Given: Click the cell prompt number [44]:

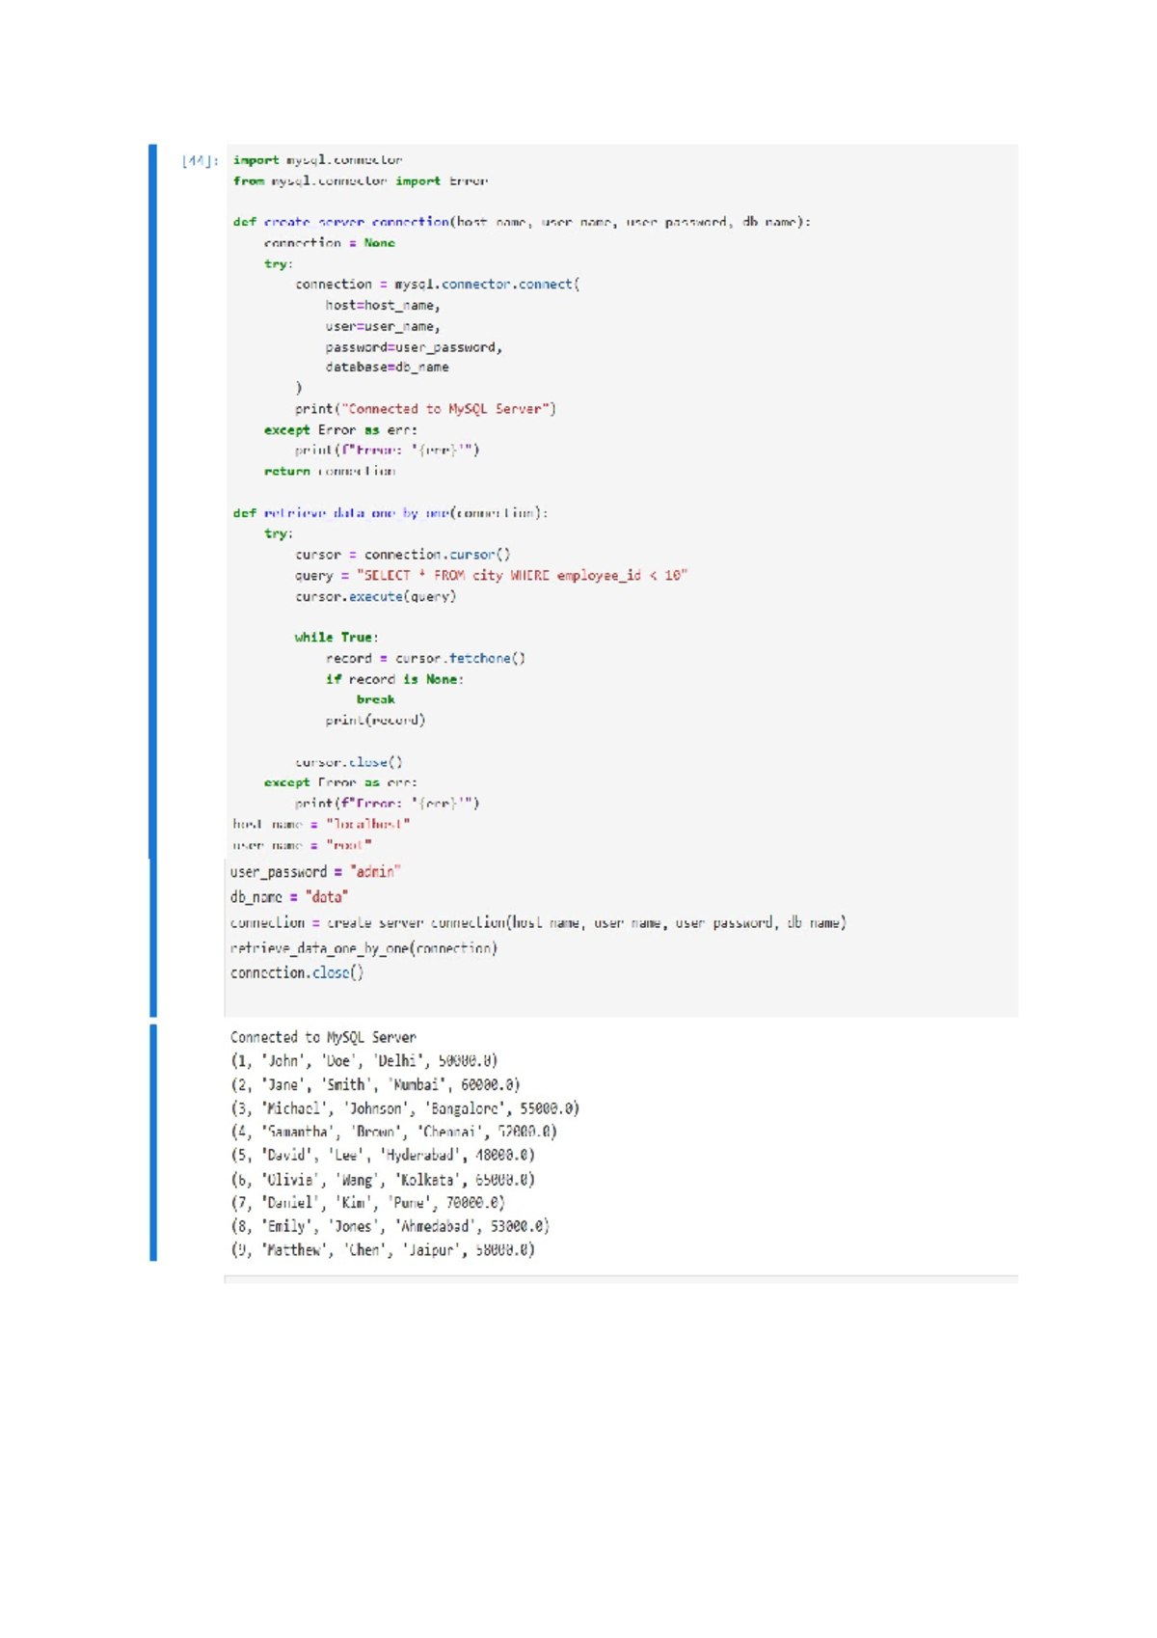Looking at the screenshot, I should point(200,161).
